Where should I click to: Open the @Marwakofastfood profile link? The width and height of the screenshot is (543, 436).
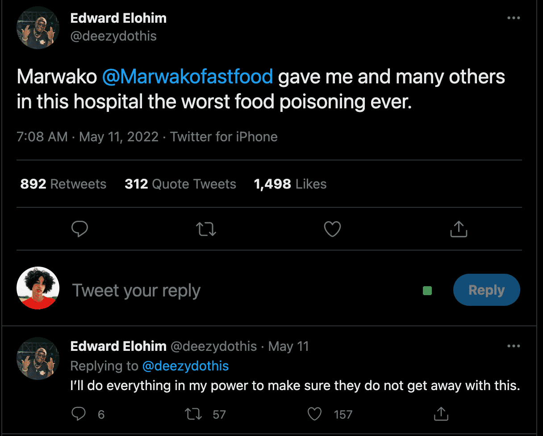[x=187, y=77]
